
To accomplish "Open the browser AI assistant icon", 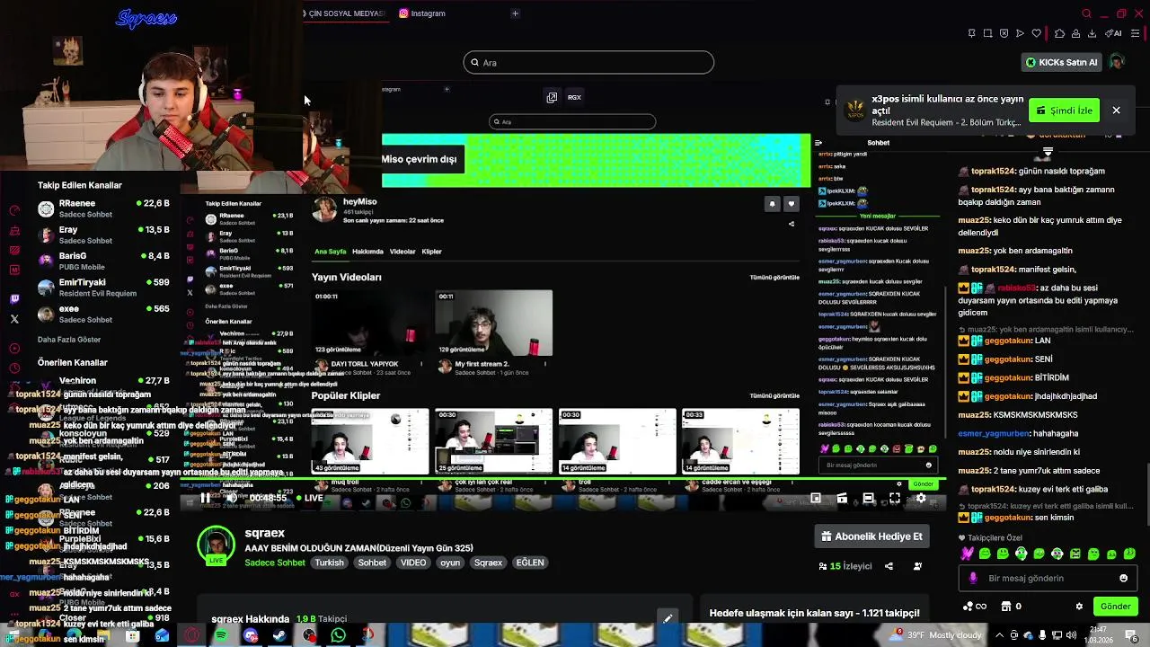I will click(1114, 33).
